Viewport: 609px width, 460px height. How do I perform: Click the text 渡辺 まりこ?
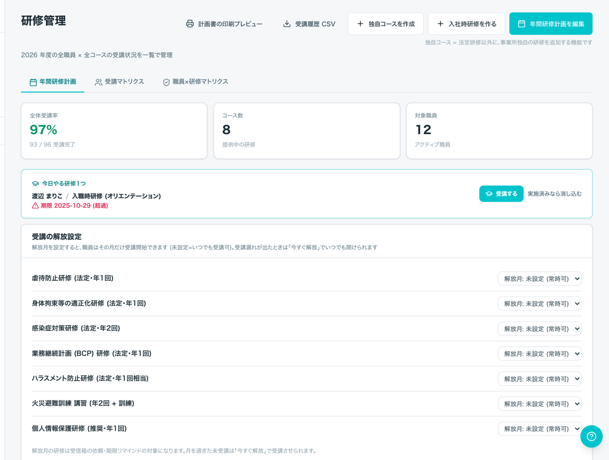click(x=47, y=196)
